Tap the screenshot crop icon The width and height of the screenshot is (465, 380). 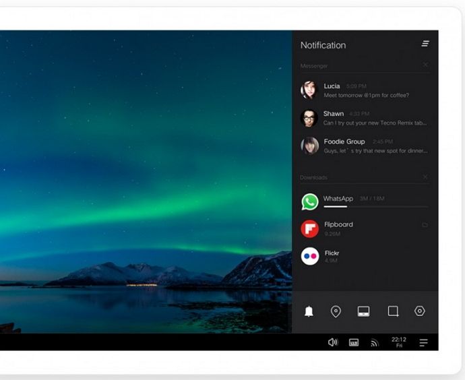tap(394, 311)
